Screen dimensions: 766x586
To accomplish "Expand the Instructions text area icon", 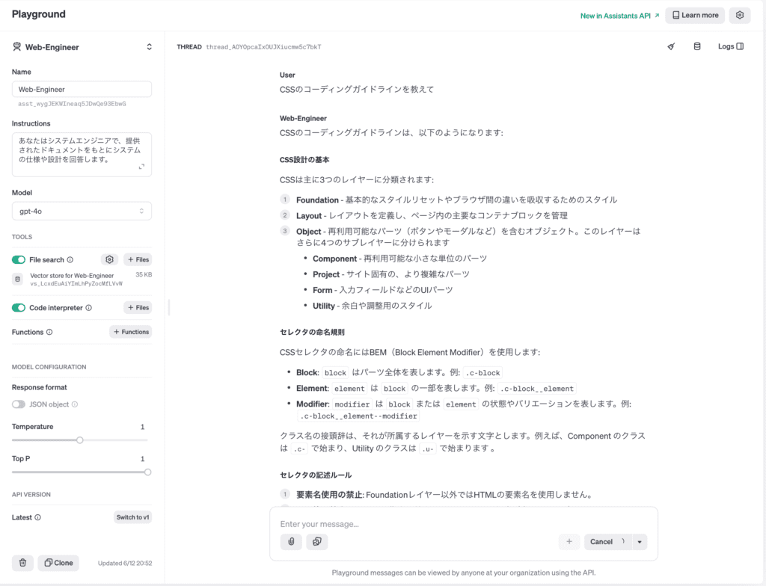I will (141, 167).
